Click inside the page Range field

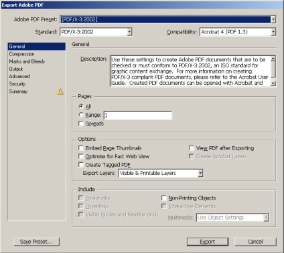click(138, 115)
